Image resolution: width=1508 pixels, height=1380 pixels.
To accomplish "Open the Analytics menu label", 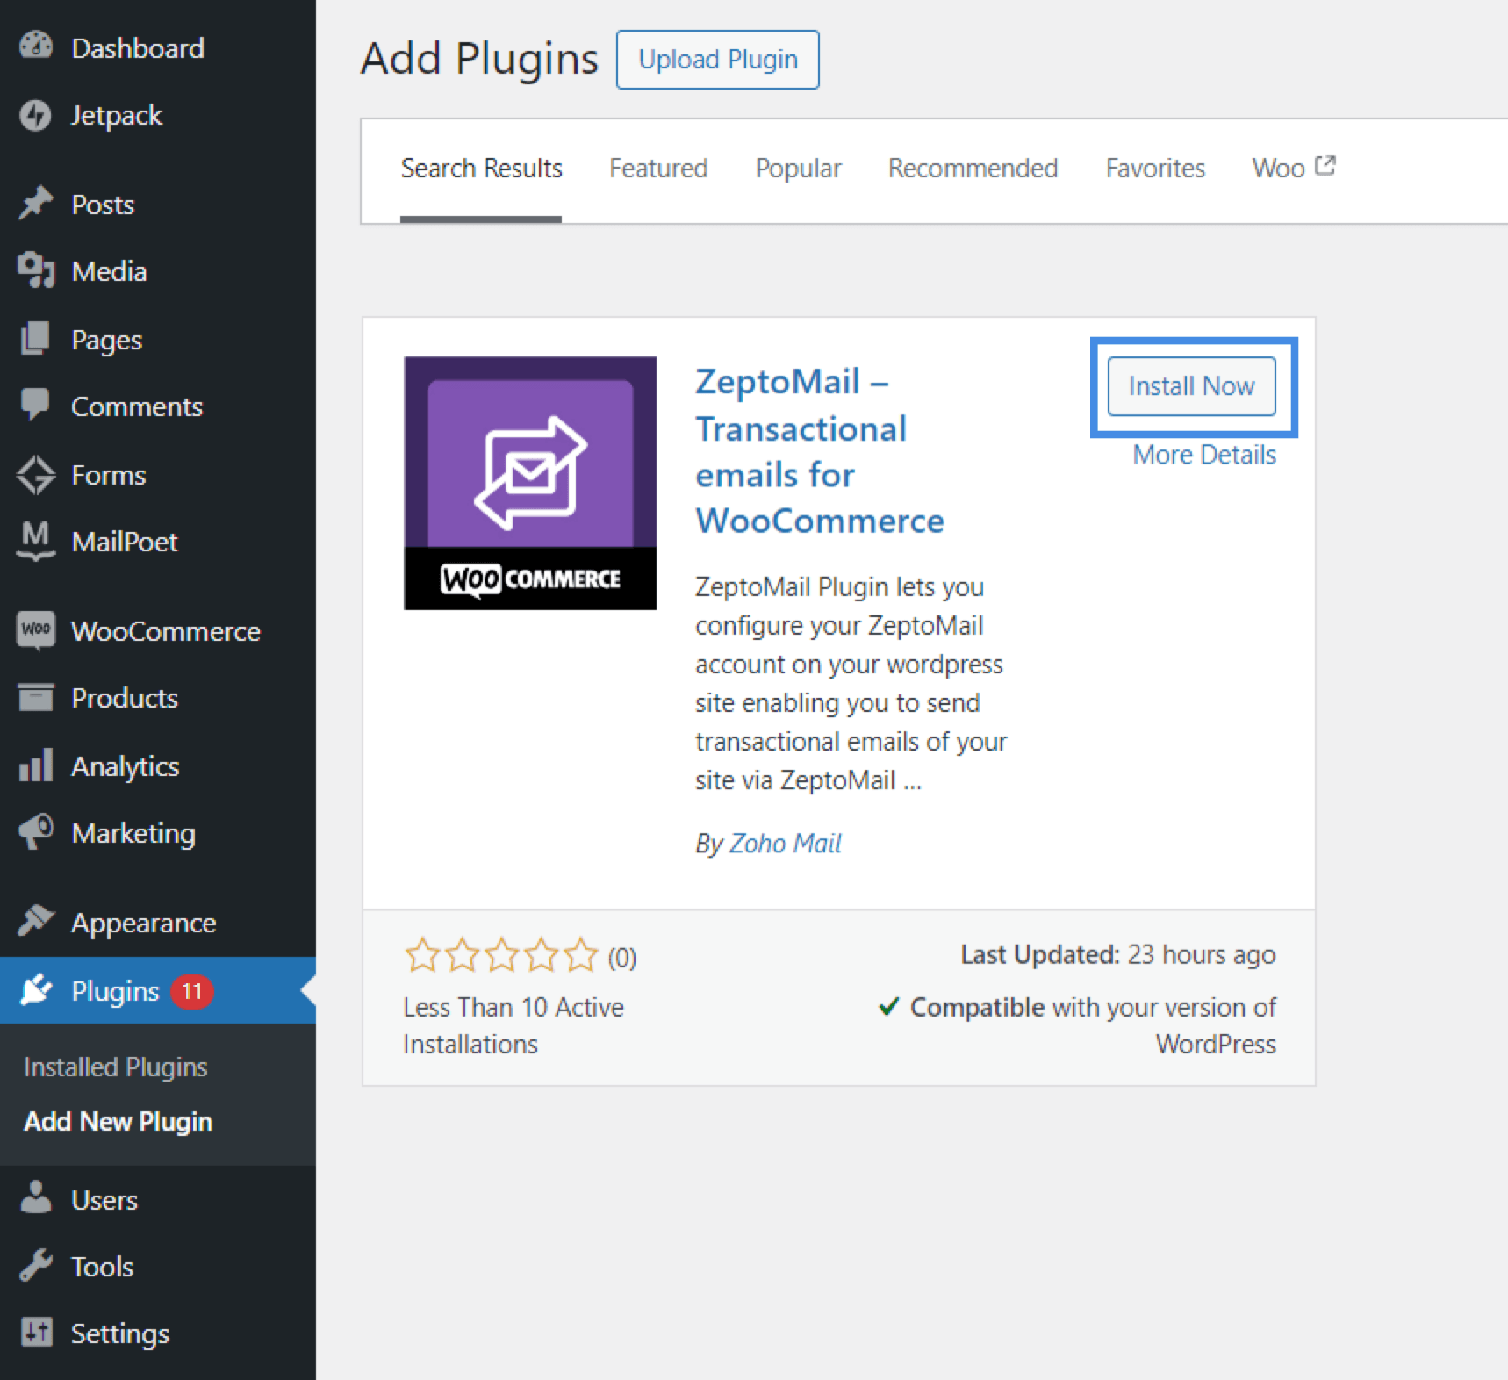I will [x=126, y=766].
